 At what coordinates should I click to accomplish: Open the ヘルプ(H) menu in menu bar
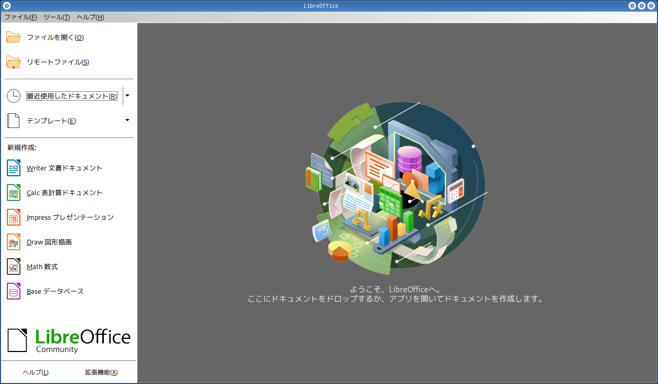(90, 17)
